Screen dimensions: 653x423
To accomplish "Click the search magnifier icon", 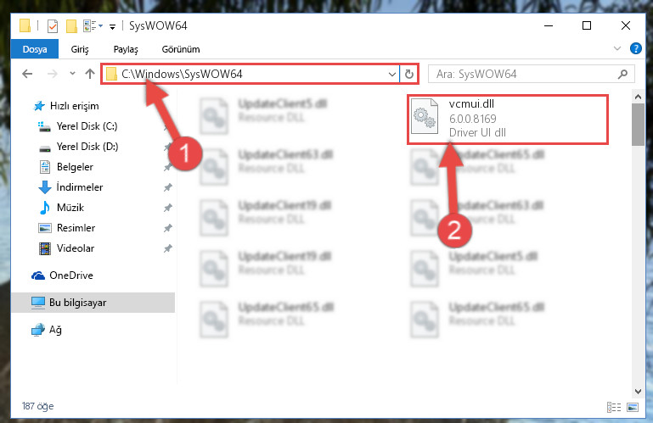I will click(622, 74).
